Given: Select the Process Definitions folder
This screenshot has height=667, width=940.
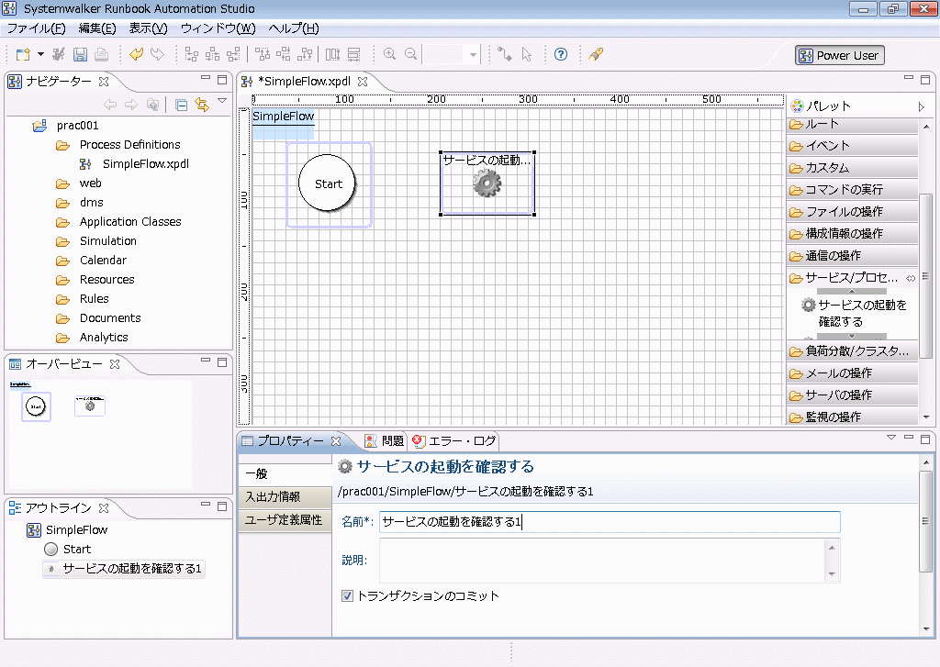Looking at the screenshot, I should (x=129, y=144).
